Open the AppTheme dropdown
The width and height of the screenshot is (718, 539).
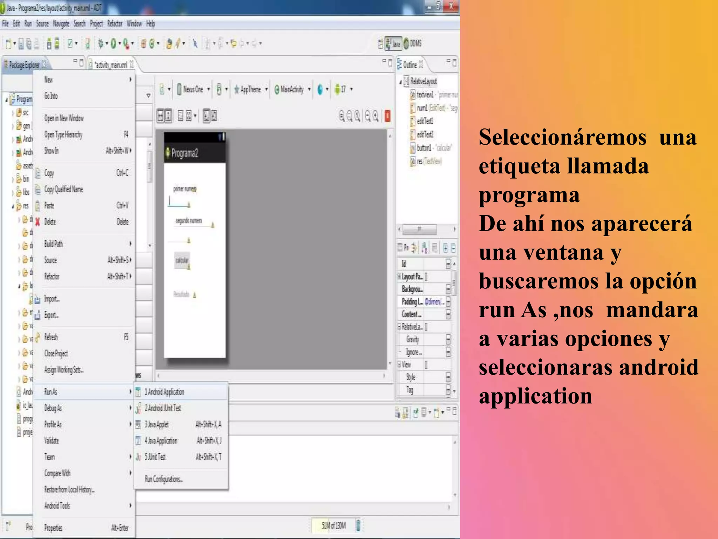[251, 89]
